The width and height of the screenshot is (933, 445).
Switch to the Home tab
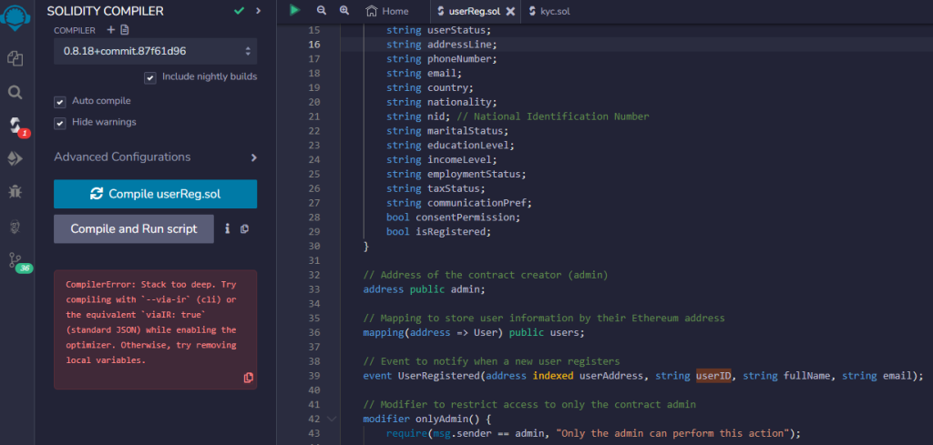pos(387,11)
